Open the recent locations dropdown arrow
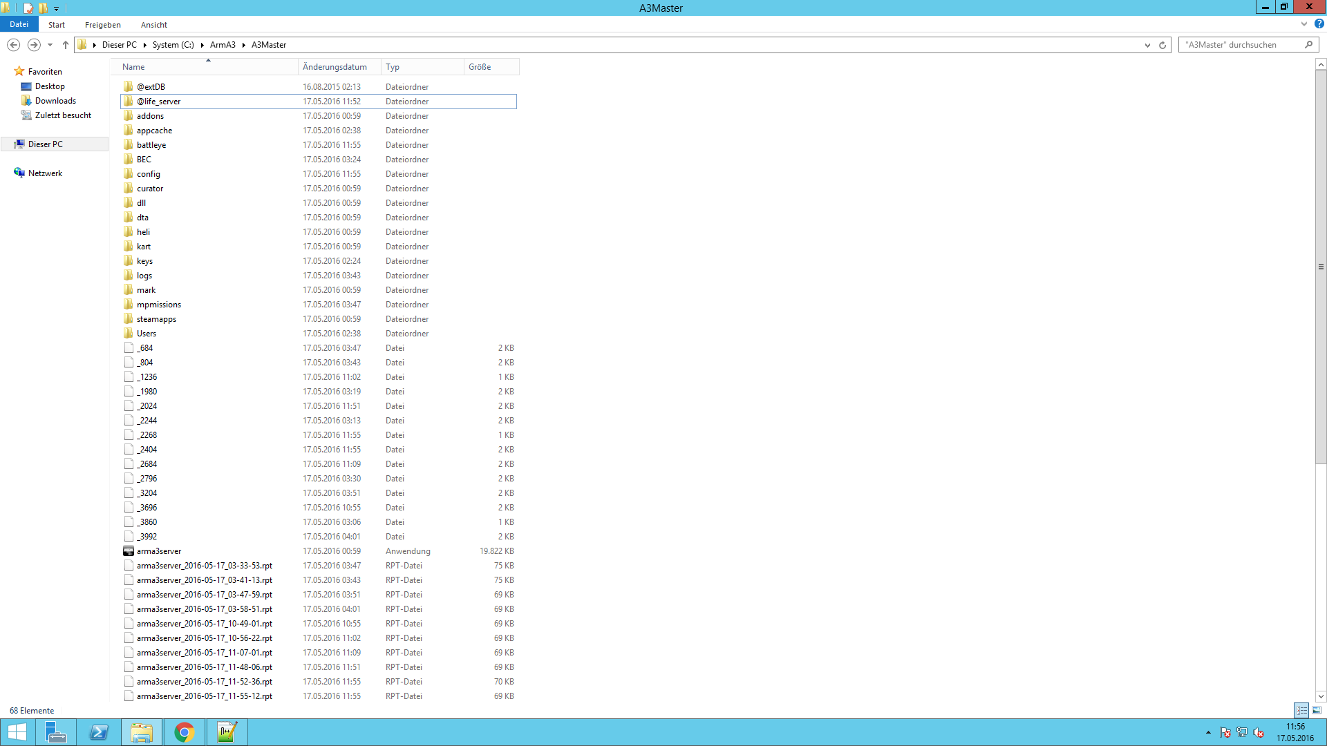This screenshot has width=1327, height=746. pyautogui.click(x=50, y=45)
